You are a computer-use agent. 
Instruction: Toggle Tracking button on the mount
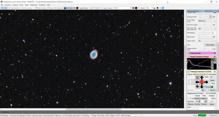click(x=208, y=87)
